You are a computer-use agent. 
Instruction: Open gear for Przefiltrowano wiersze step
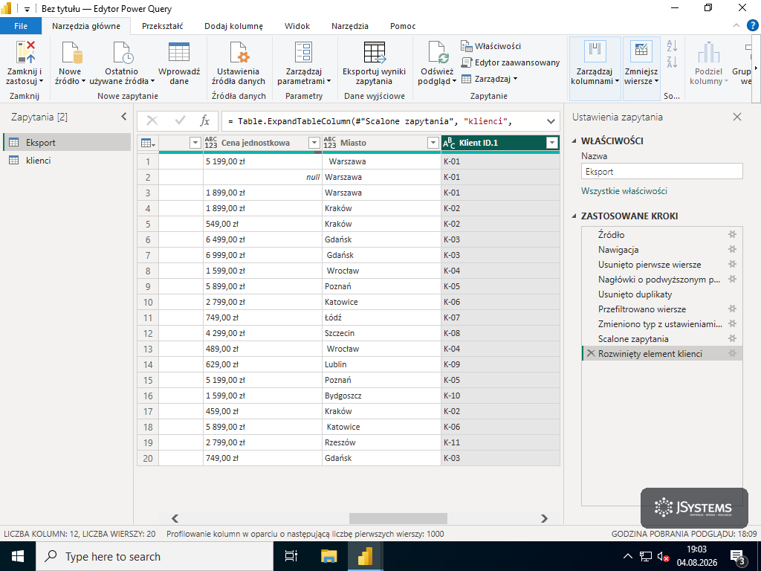click(x=732, y=309)
